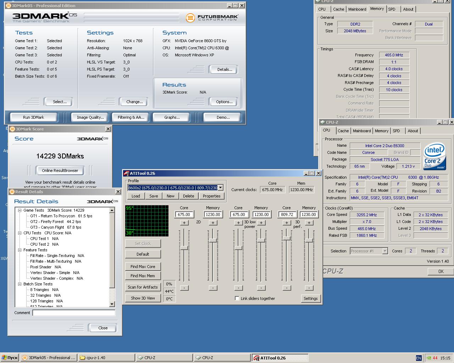This screenshot has height=363, width=454.
Task: Click 3D perf Core clock slider
Action: point(287,238)
